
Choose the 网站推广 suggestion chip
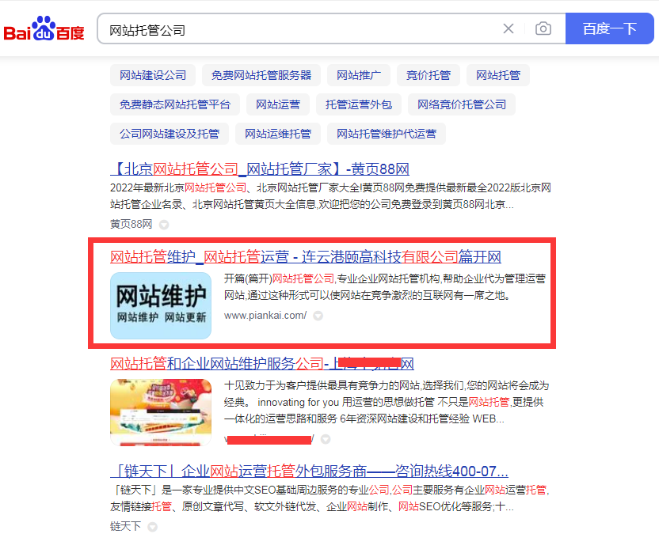pos(359,75)
